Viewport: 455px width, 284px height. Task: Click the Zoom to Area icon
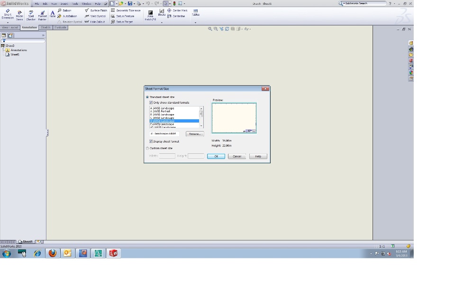[x=216, y=29]
